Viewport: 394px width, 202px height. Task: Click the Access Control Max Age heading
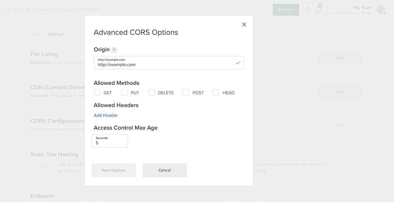pyautogui.click(x=126, y=128)
